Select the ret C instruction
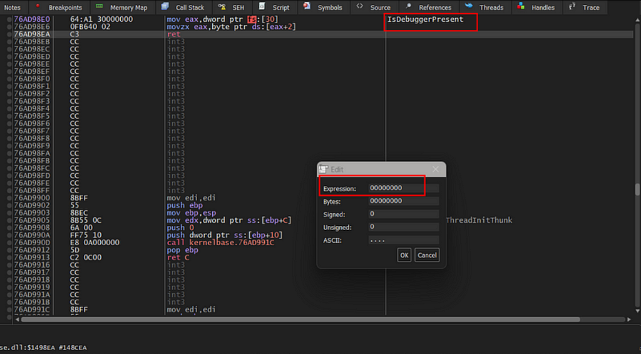This screenshot has height=354, width=641. 178,258
